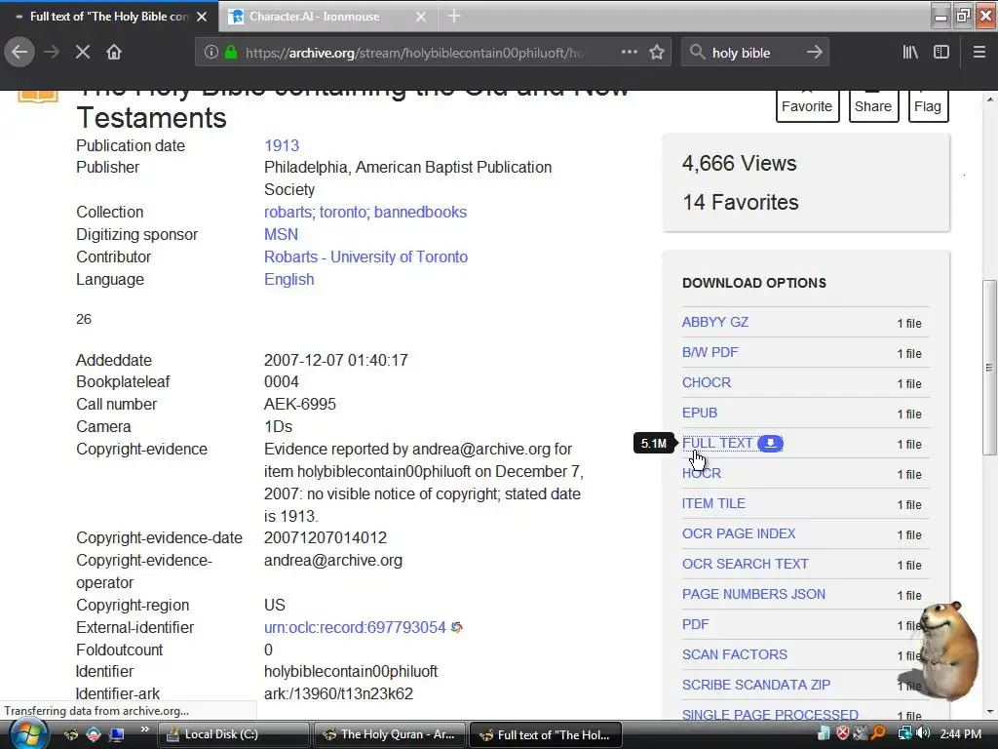This screenshot has height=749, width=998.
Task: Go back using the browser back arrow
Action: point(19,53)
